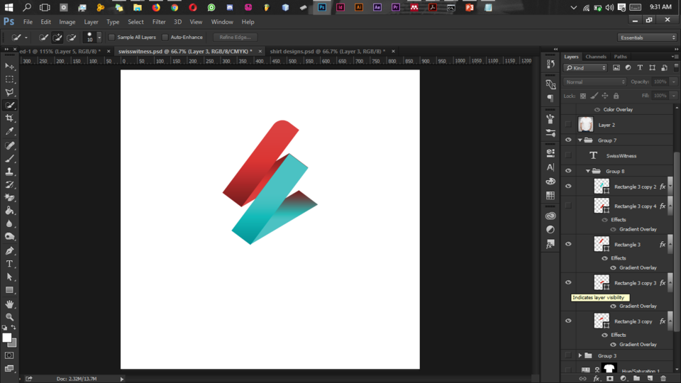Select the Paint Bucket tool
Image resolution: width=681 pixels, height=383 pixels.
click(9, 211)
